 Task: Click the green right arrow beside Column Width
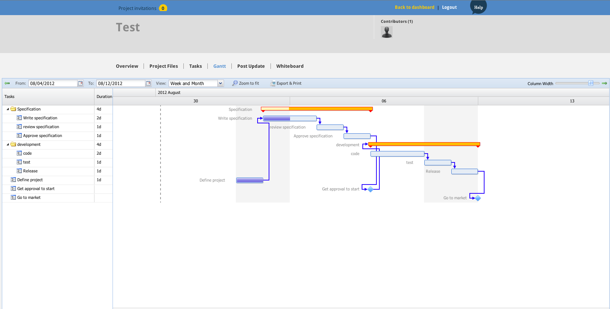[x=604, y=83]
